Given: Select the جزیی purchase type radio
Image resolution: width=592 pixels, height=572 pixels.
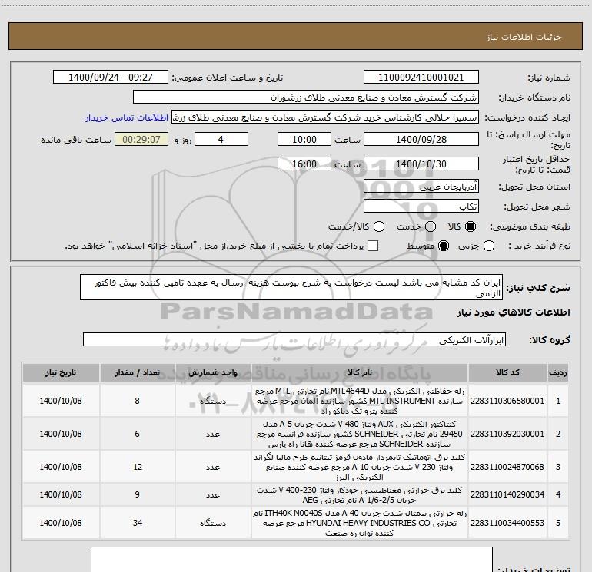Looking at the screenshot, I should click(x=489, y=246).
